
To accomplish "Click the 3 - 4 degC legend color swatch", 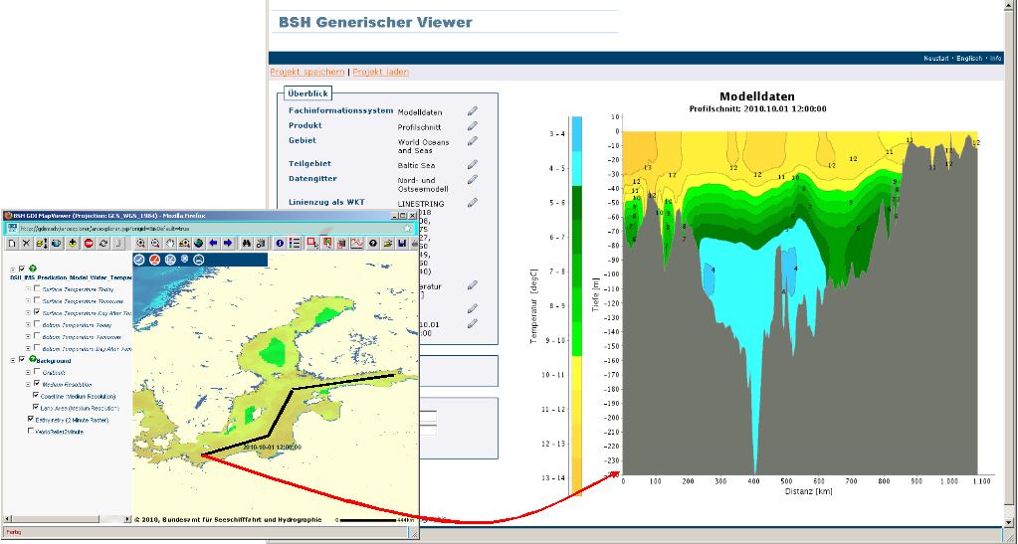I will [x=576, y=133].
